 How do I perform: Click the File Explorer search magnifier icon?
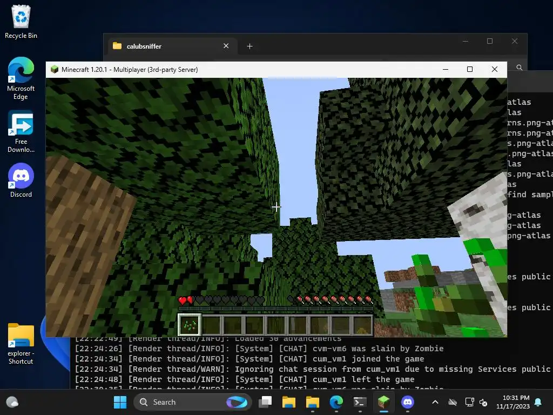(x=519, y=68)
